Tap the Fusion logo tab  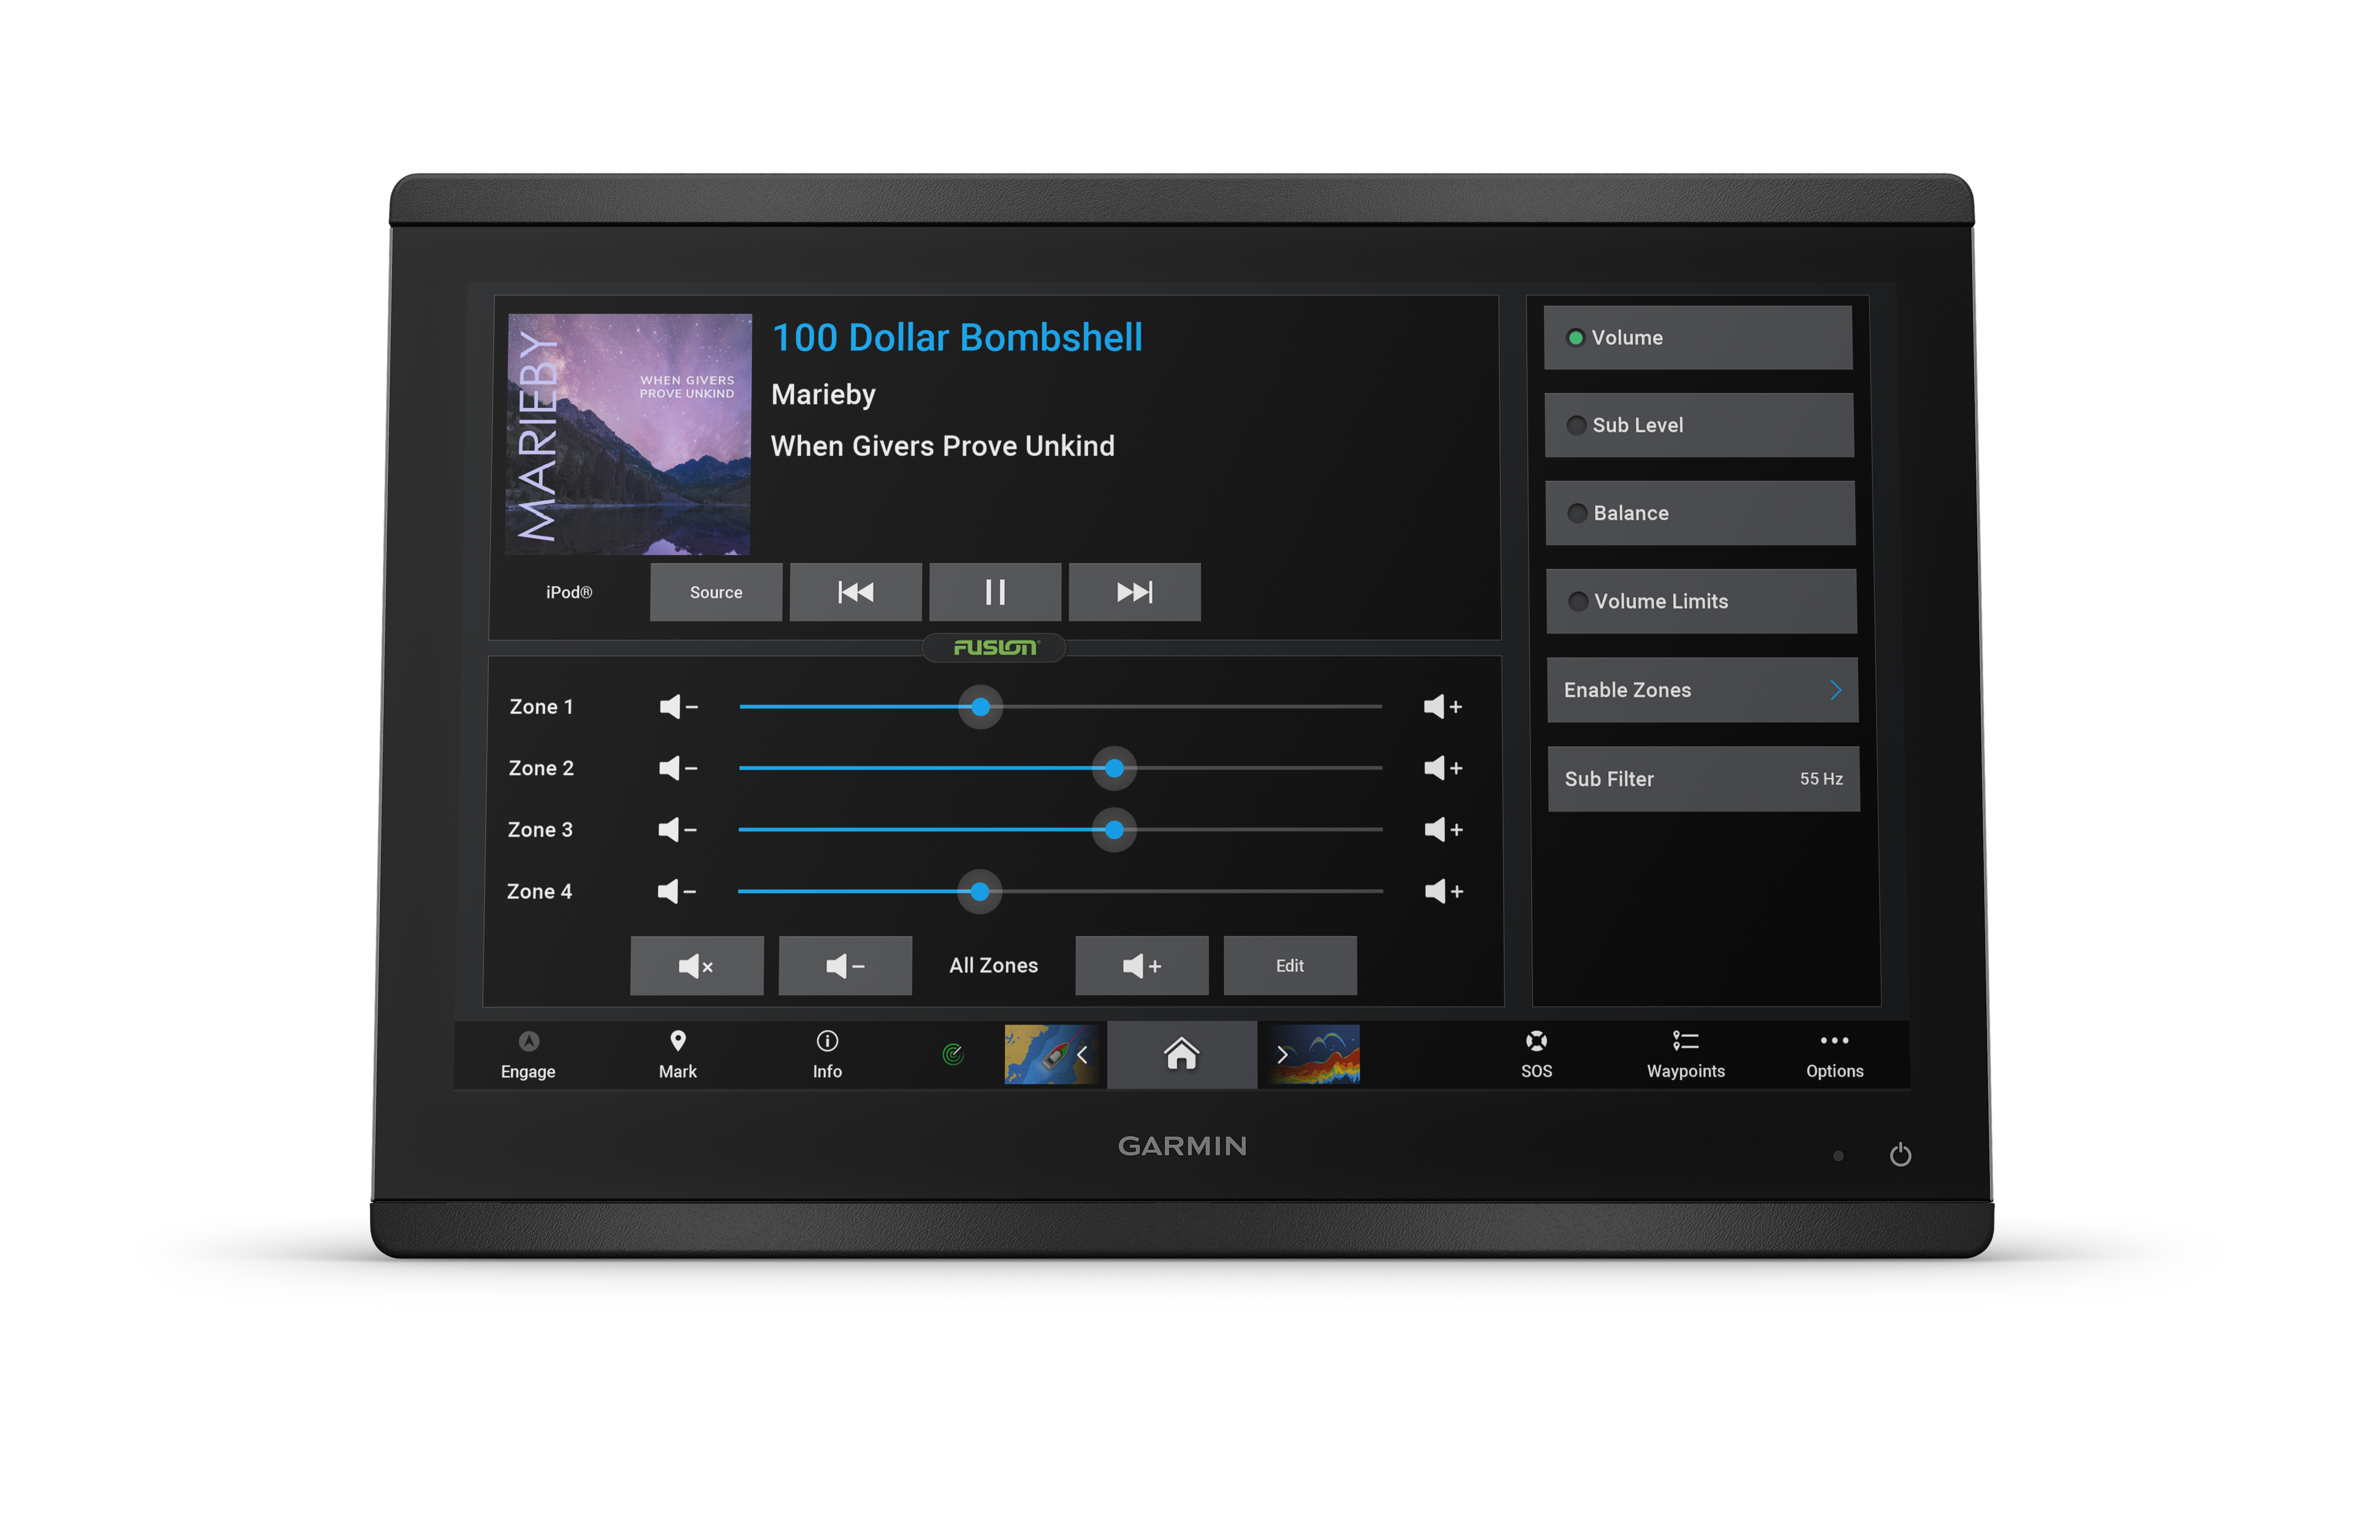point(994,648)
